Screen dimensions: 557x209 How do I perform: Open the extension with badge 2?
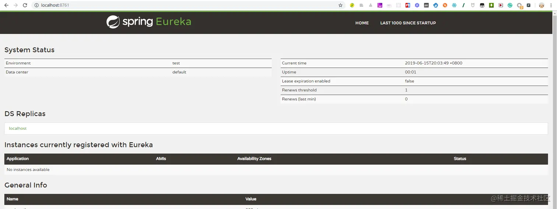519,6
